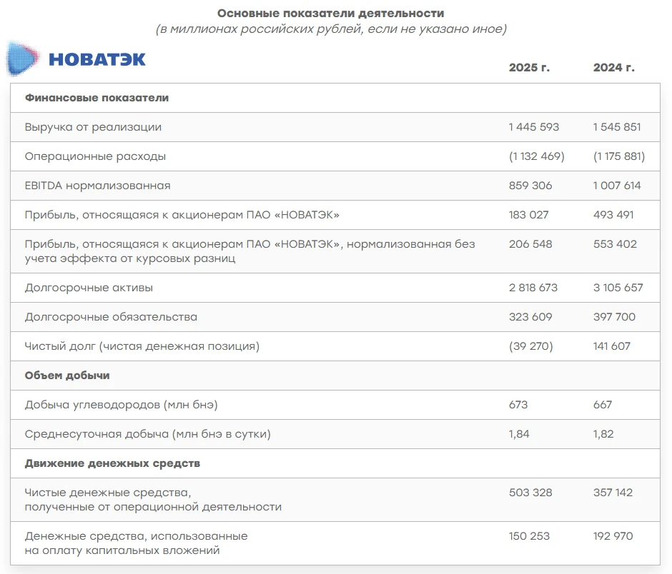This screenshot has width=672, height=574.
Task: Click the 'Добыча углеводородов (млн бнэ)' label
Action: coord(122,405)
